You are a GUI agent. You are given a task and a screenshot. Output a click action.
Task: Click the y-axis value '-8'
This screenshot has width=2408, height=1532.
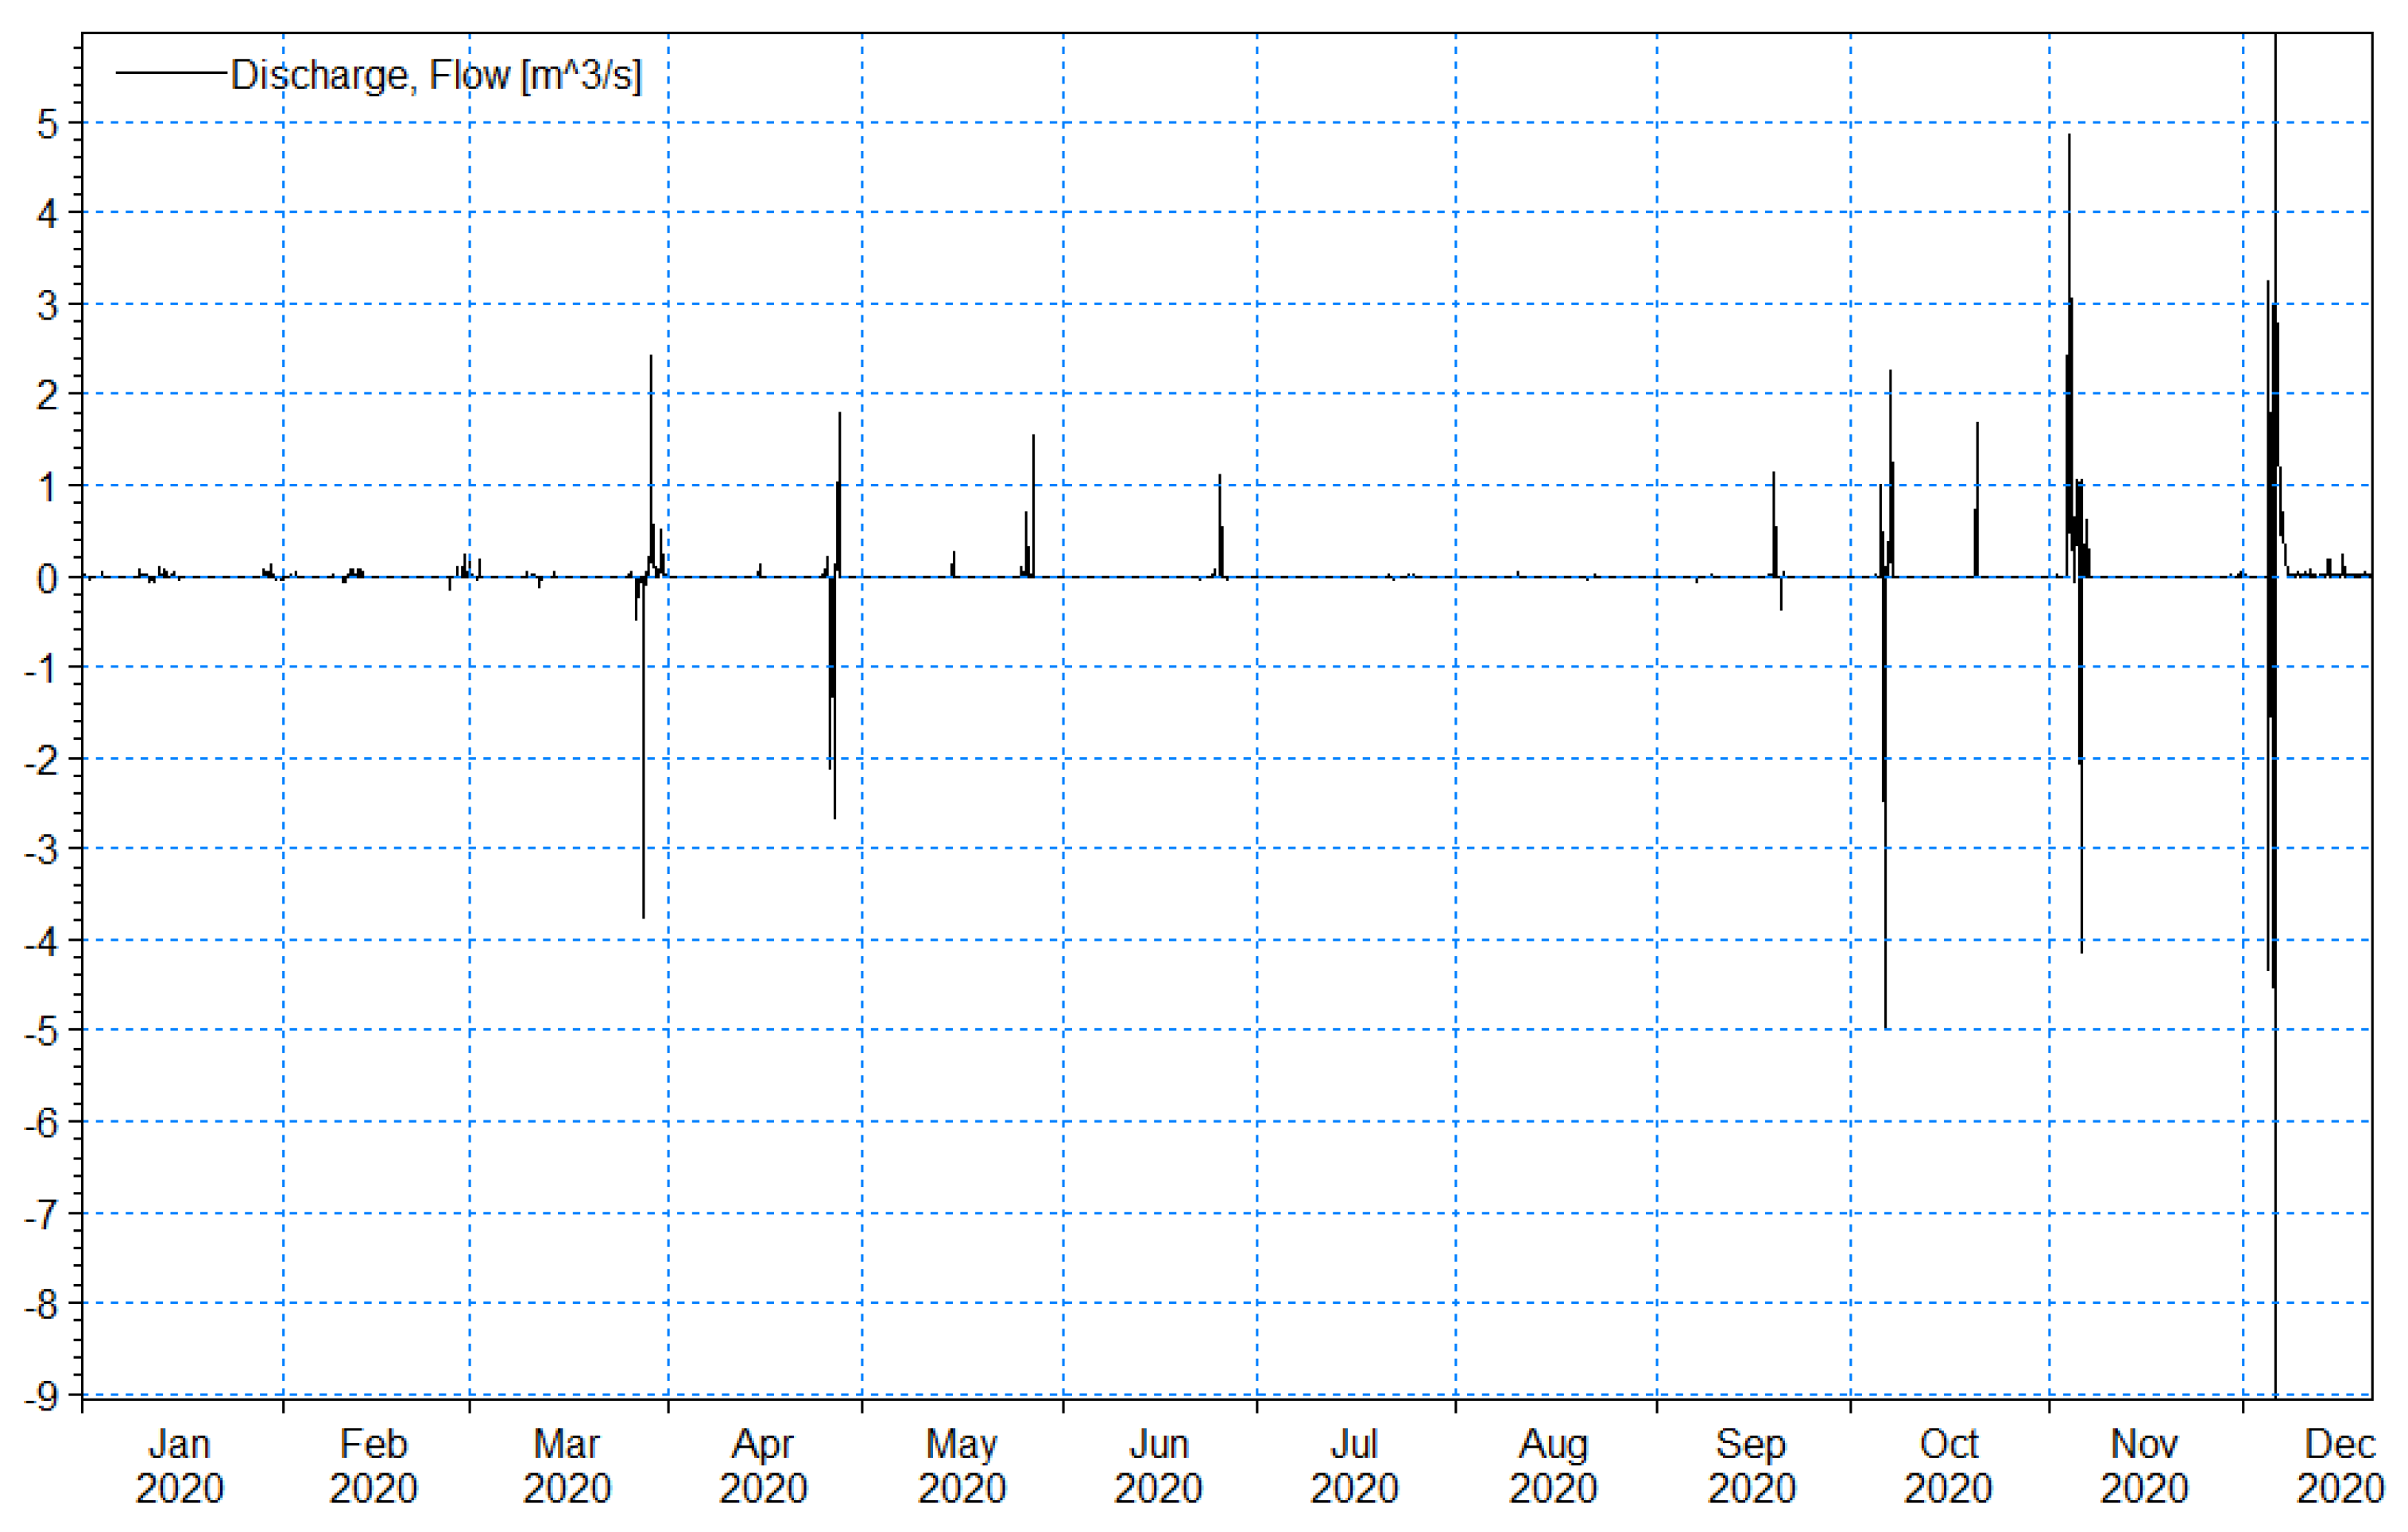(x=41, y=1304)
